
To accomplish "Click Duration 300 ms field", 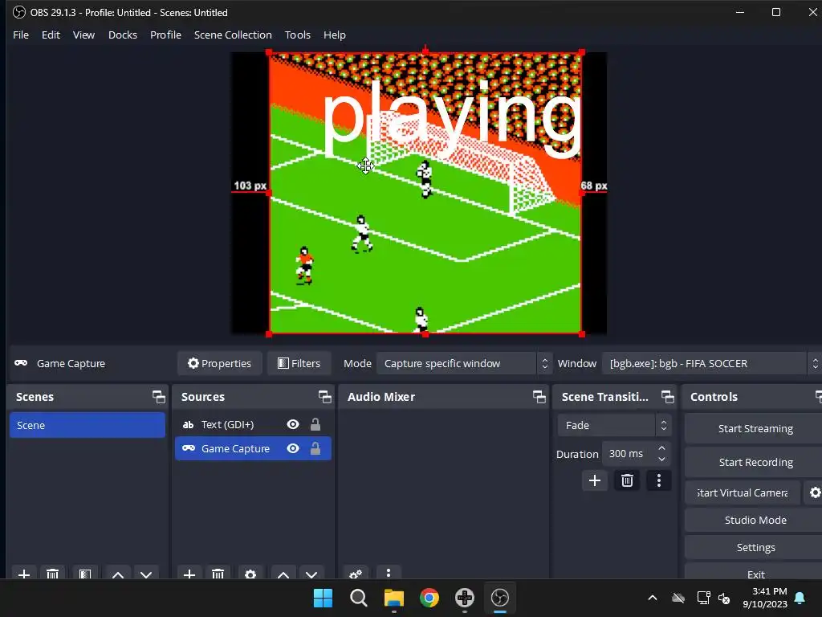I will click(629, 453).
